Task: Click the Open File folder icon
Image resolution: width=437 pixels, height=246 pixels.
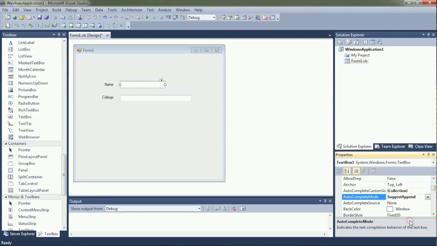Action: pyautogui.click(x=22, y=17)
